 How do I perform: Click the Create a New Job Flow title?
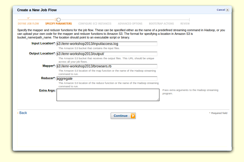pyautogui.click(x=37, y=10)
